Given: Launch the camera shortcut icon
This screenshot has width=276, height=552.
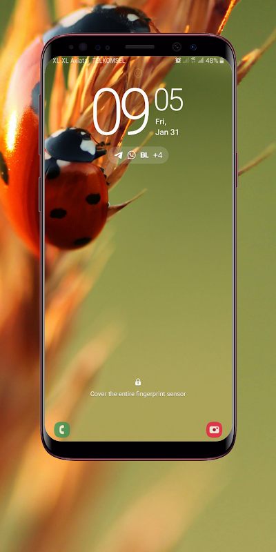Looking at the screenshot, I should 214,429.
